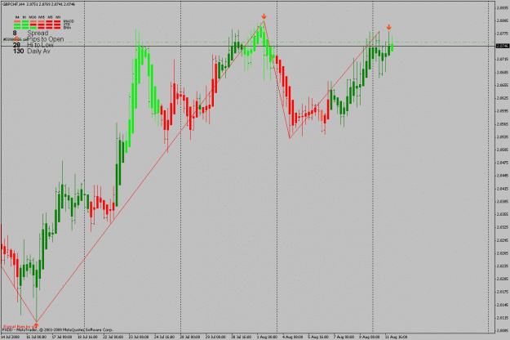Click the 5 Aug 16:00 time axis label
The width and height of the screenshot is (510, 340).
(318, 337)
